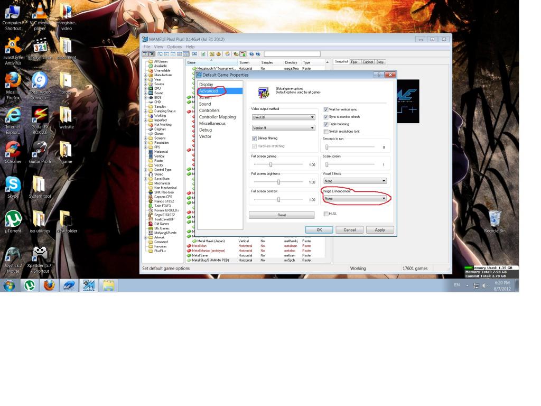
Task: Open the Guitar FX BOX 2.6 shortcut
Action: point(40,120)
